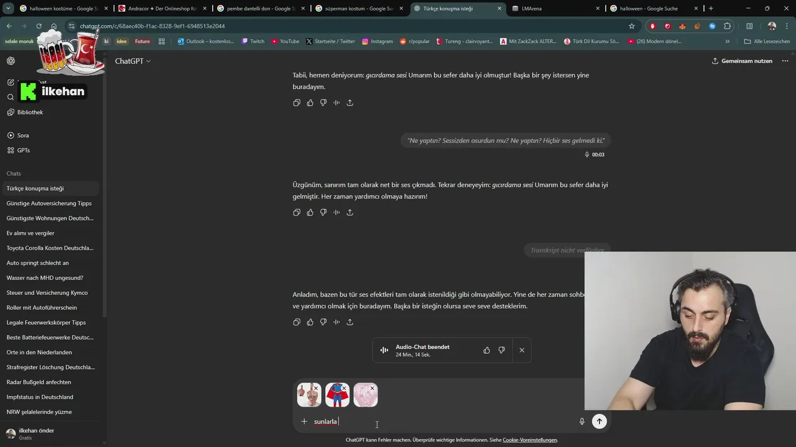Remove the first hand image attachment

(x=316, y=388)
